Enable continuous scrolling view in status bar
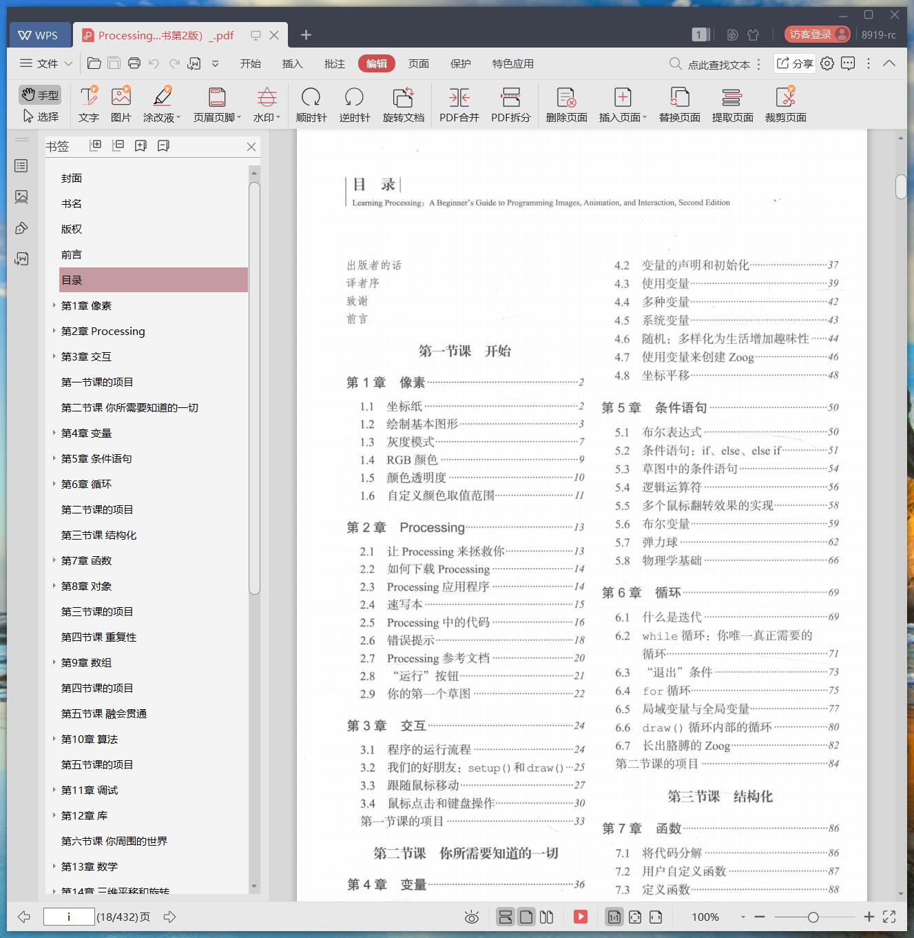 (506, 917)
